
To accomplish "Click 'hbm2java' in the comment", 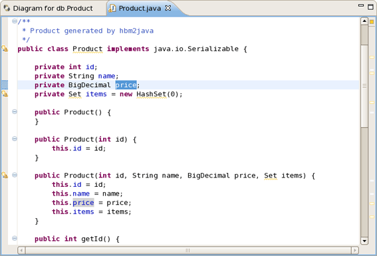I will tap(136, 31).
